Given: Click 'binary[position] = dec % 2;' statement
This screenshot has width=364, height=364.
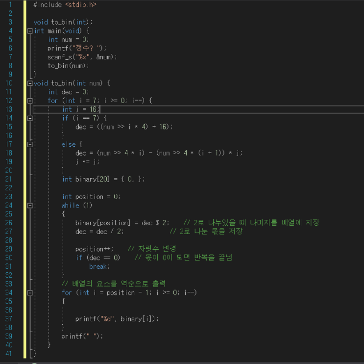Looking at the screenshot, I should tap(122, 223).
